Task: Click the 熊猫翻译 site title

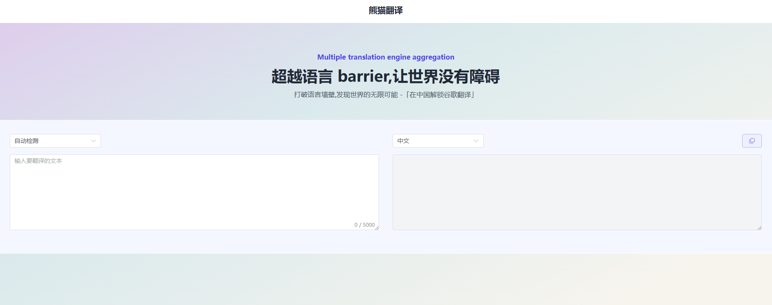Action: tap(386, 10)
